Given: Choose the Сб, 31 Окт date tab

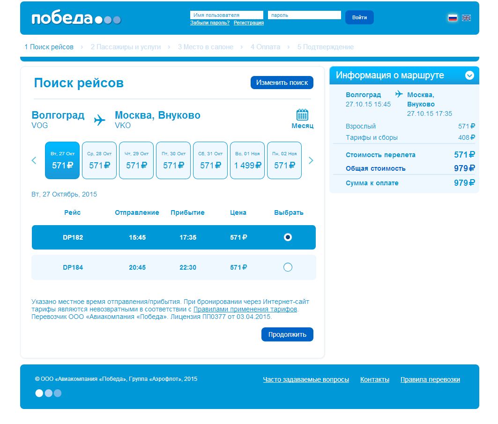Looking at the screenshot, I should tap(210, 160).
